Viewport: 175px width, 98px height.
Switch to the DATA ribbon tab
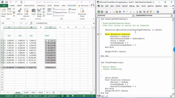[x=49, y=5]
